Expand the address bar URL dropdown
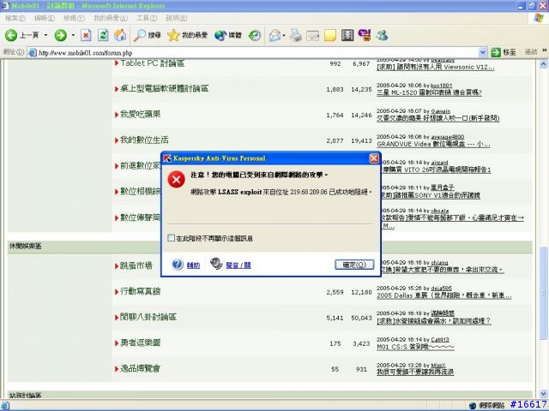The height and width of the screenshot is (411, 549). coord(482,53)
